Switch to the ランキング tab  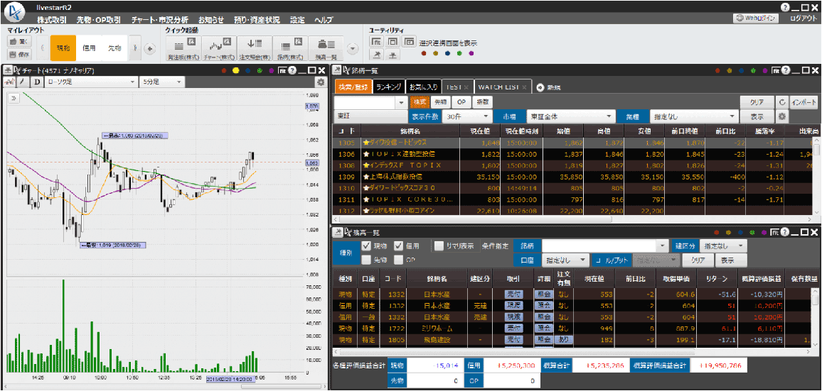point(388,87)
